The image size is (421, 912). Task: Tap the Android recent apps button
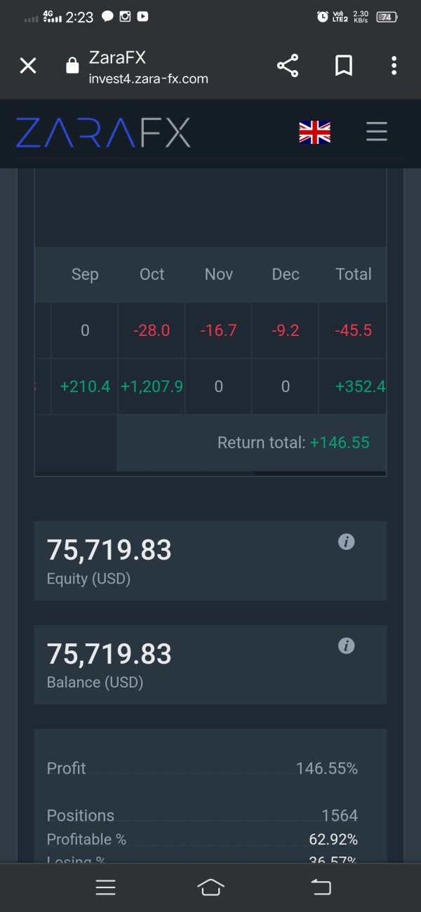(105, 887)
